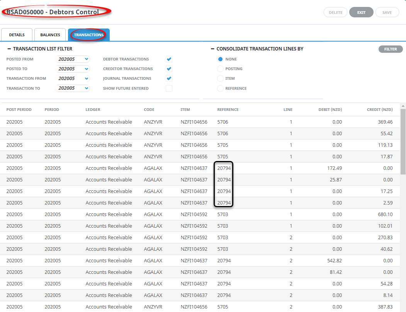Viewport: 406px width, 312px height.
Task: Open the Posted To period dropdown
Action: point(73,69)
